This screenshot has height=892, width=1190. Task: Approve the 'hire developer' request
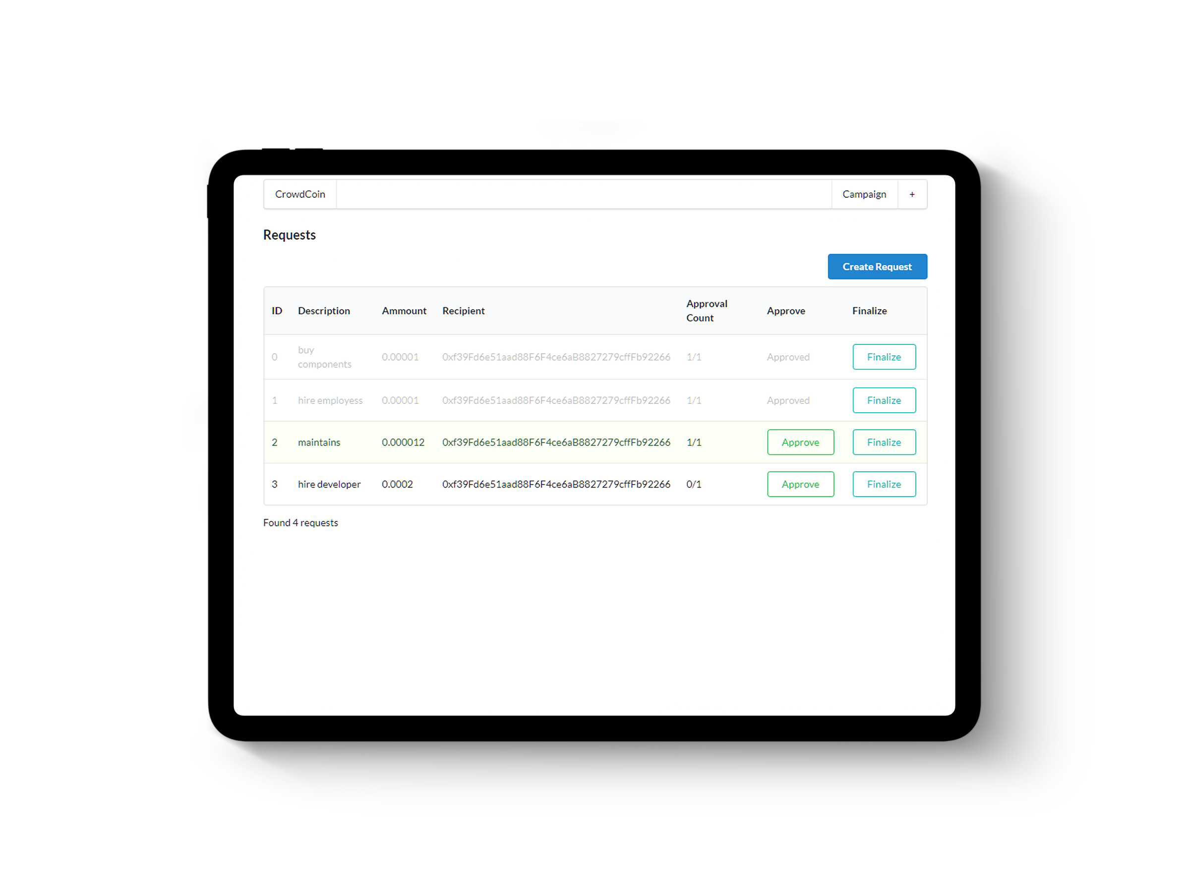(800, 484)
